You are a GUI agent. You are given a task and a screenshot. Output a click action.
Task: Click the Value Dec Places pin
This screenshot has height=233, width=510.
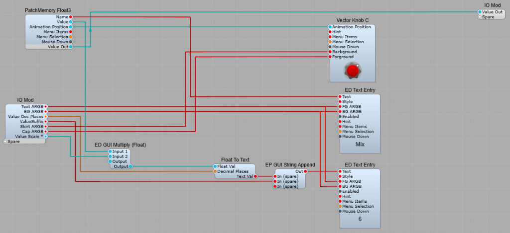46,116
